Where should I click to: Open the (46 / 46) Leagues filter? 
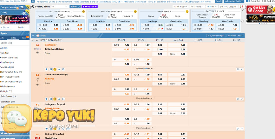(228, 7)
